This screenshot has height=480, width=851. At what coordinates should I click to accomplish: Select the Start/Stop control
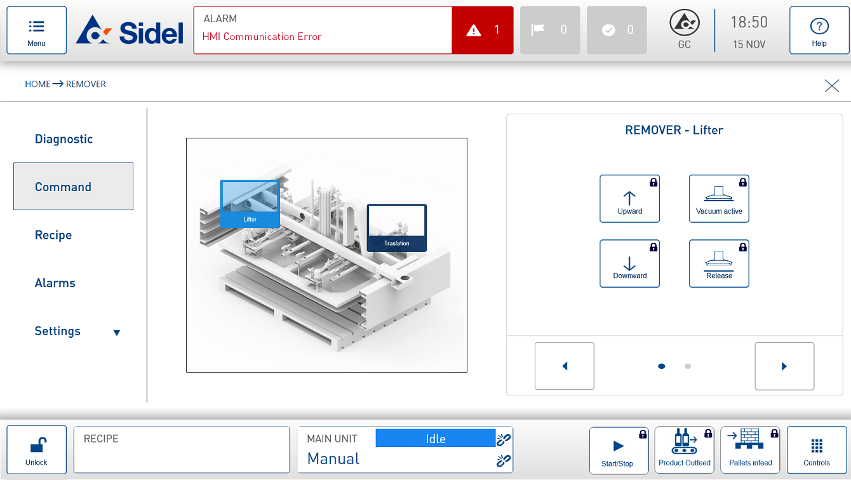click(x=619, y=449)
